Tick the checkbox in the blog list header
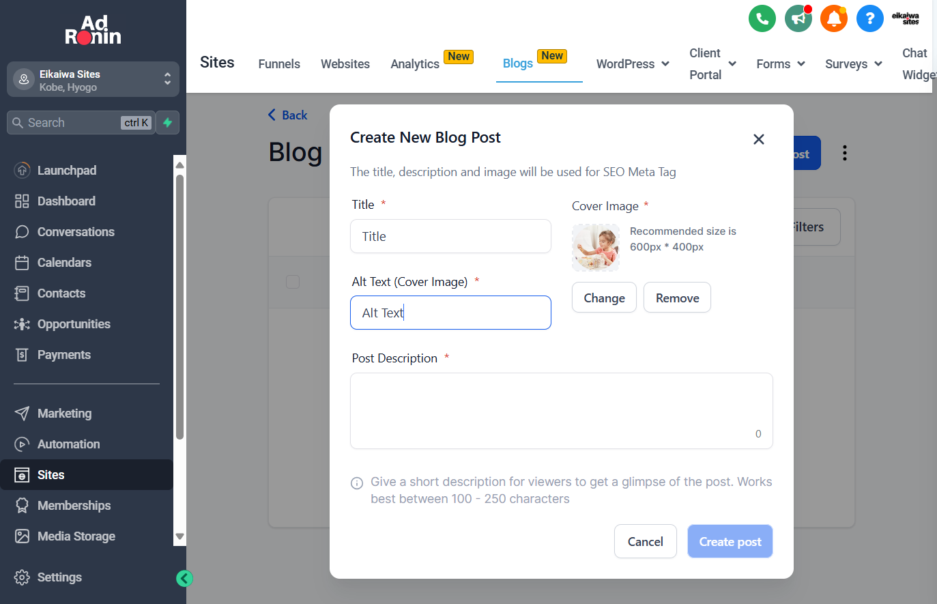 [x=293, y=282]
